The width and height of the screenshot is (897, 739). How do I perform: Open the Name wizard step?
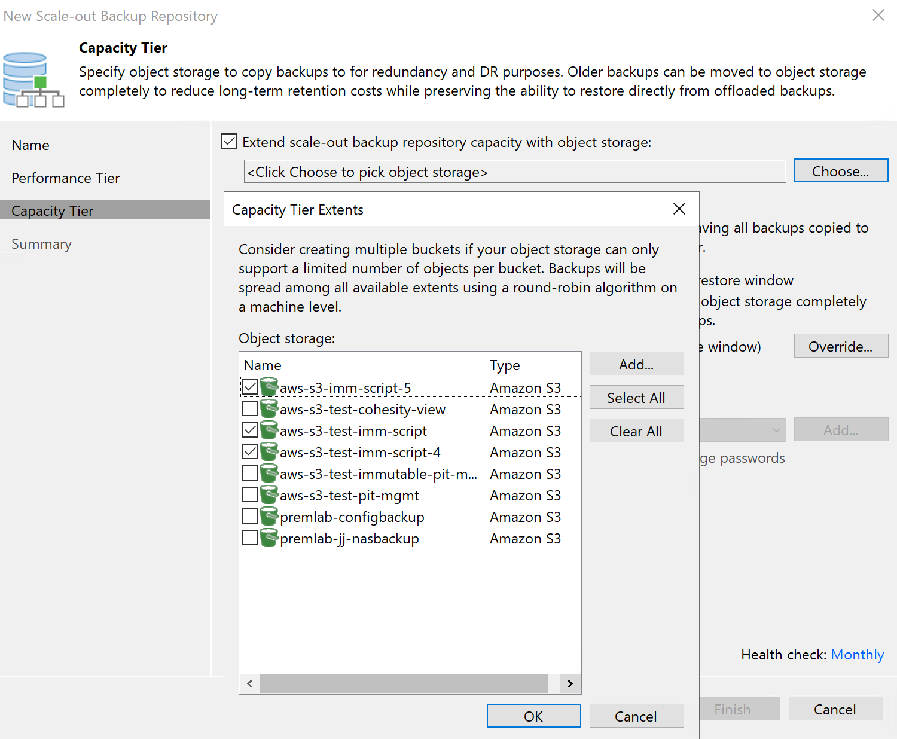tap(30, 145)
